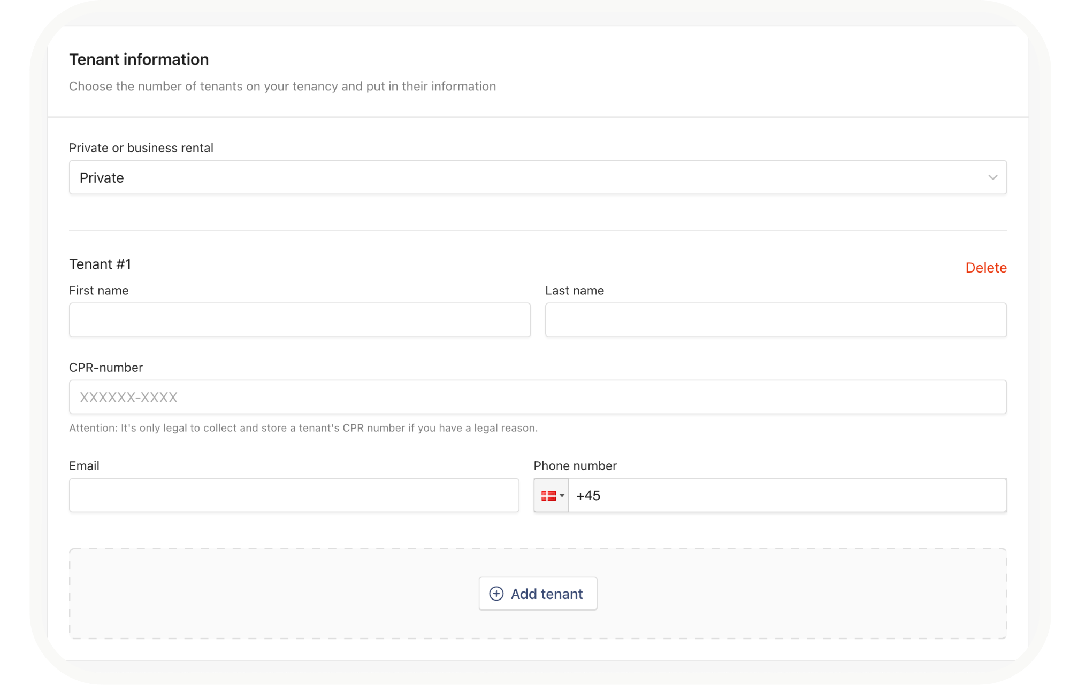Click the Email label
Viewport: 1070px width, 685px height.
pyautogui.click(x=84, y=466)
